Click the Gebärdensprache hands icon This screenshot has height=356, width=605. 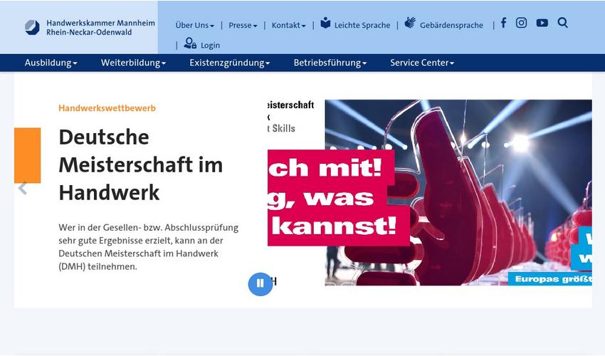(410, 23)
